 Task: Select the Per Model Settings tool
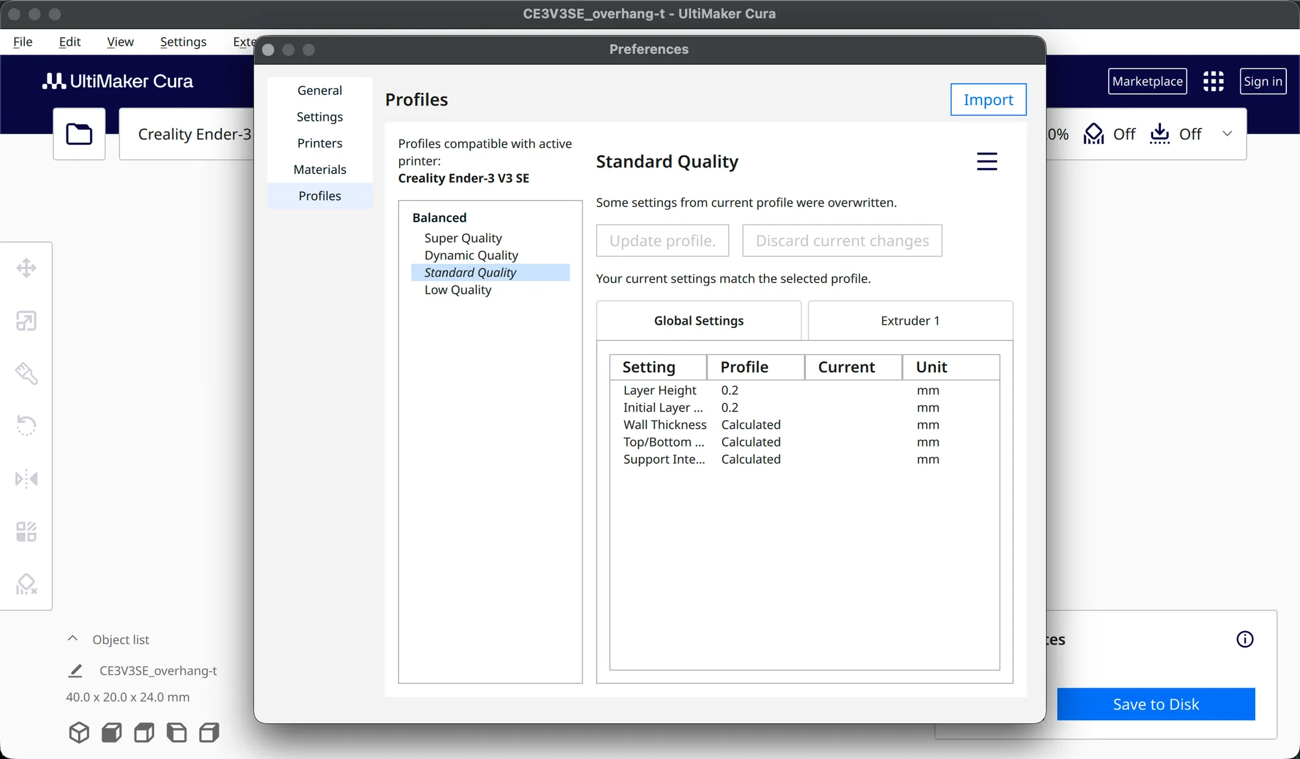26,532
